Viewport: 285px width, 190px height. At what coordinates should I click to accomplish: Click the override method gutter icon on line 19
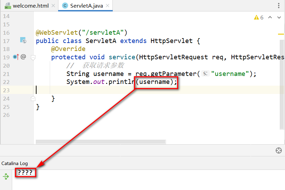coord(16,57)
